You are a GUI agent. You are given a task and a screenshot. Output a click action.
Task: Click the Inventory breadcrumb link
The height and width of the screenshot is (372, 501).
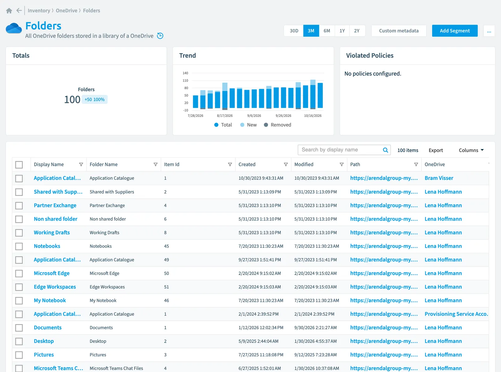click(39, 11)
